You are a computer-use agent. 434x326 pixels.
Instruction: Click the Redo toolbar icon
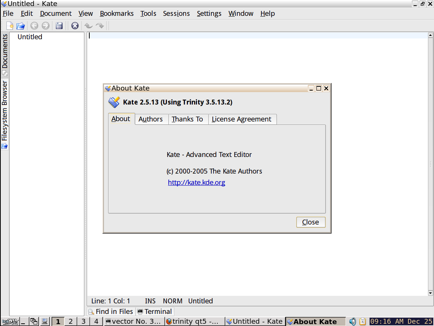coord(99,26)
